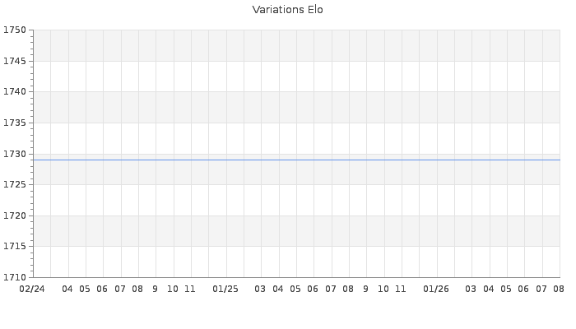Select the 1710 y-axis label
Screen dimensions: 576x329
(x=15, y=277)
